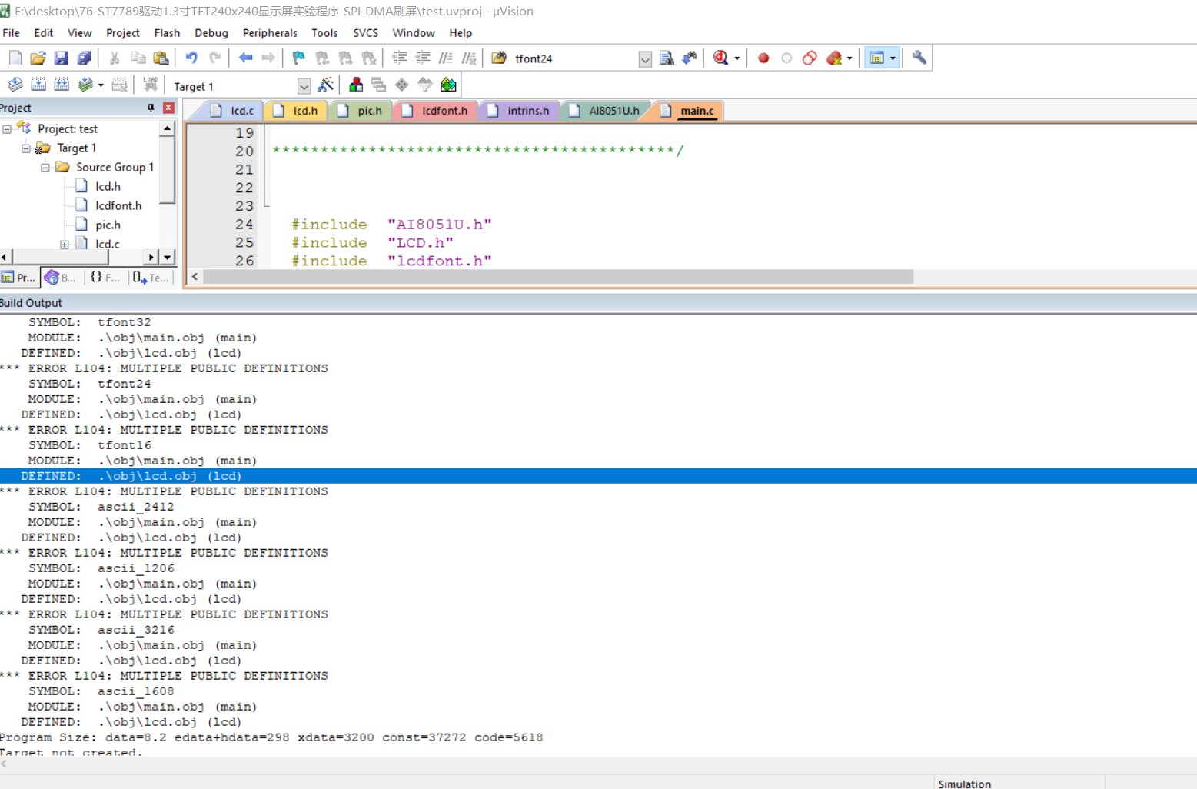This screenshot has height=789, width=1197.
Task: Click the Find in Files icon
Action: click(667, 58)
